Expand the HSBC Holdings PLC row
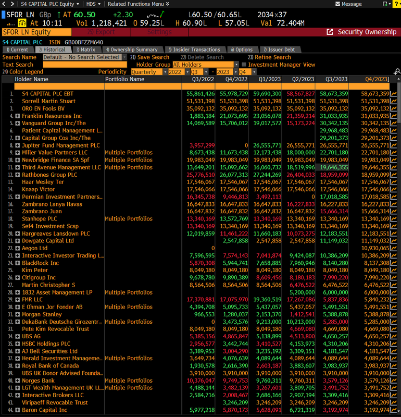 [x=18, y=344]
